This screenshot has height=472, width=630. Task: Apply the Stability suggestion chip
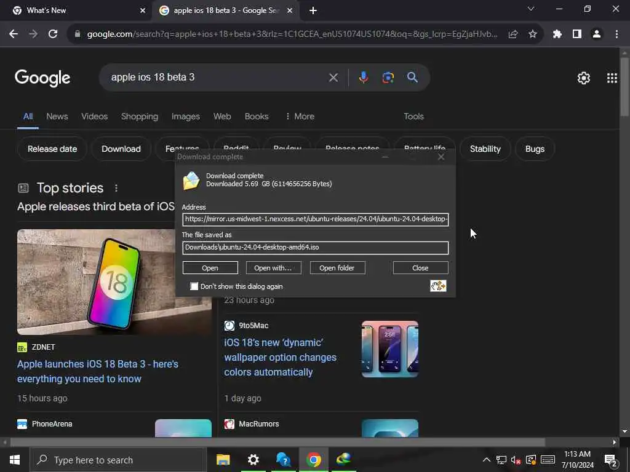click(x=485, y=149)
